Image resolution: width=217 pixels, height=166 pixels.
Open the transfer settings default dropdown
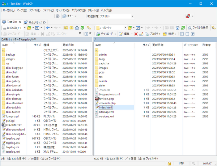click(x=132, y=16)
